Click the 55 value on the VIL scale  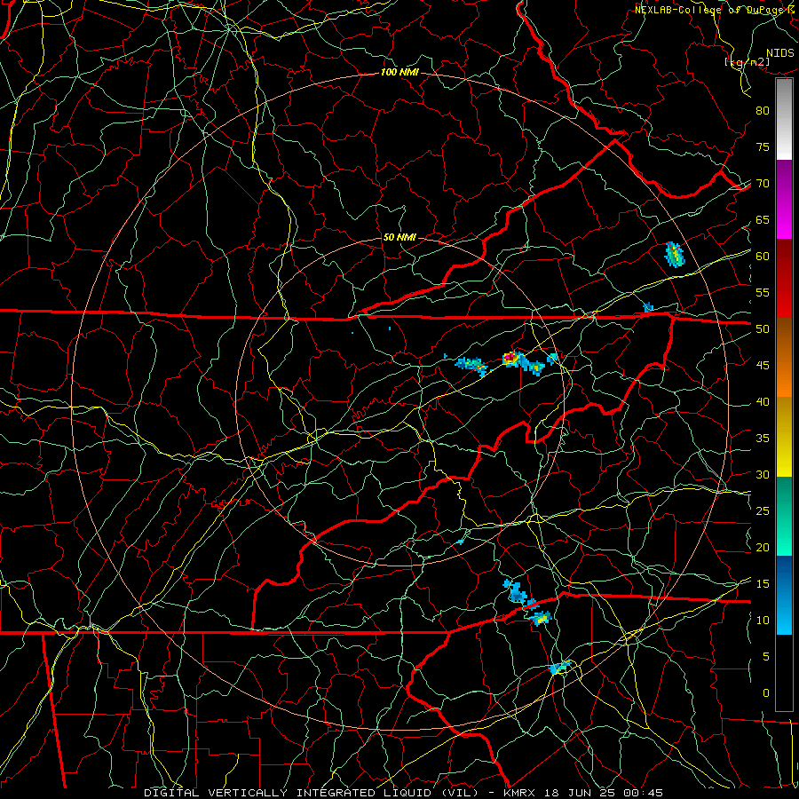click(763, 292)
